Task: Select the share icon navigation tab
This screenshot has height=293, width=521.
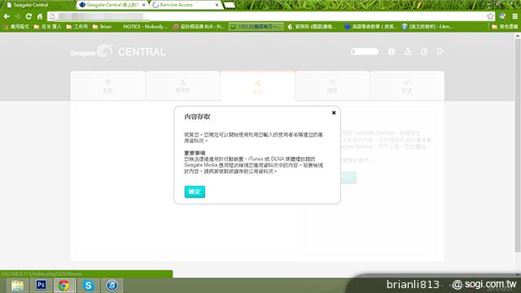Action: pyautogui.click(x=257, y=86)
